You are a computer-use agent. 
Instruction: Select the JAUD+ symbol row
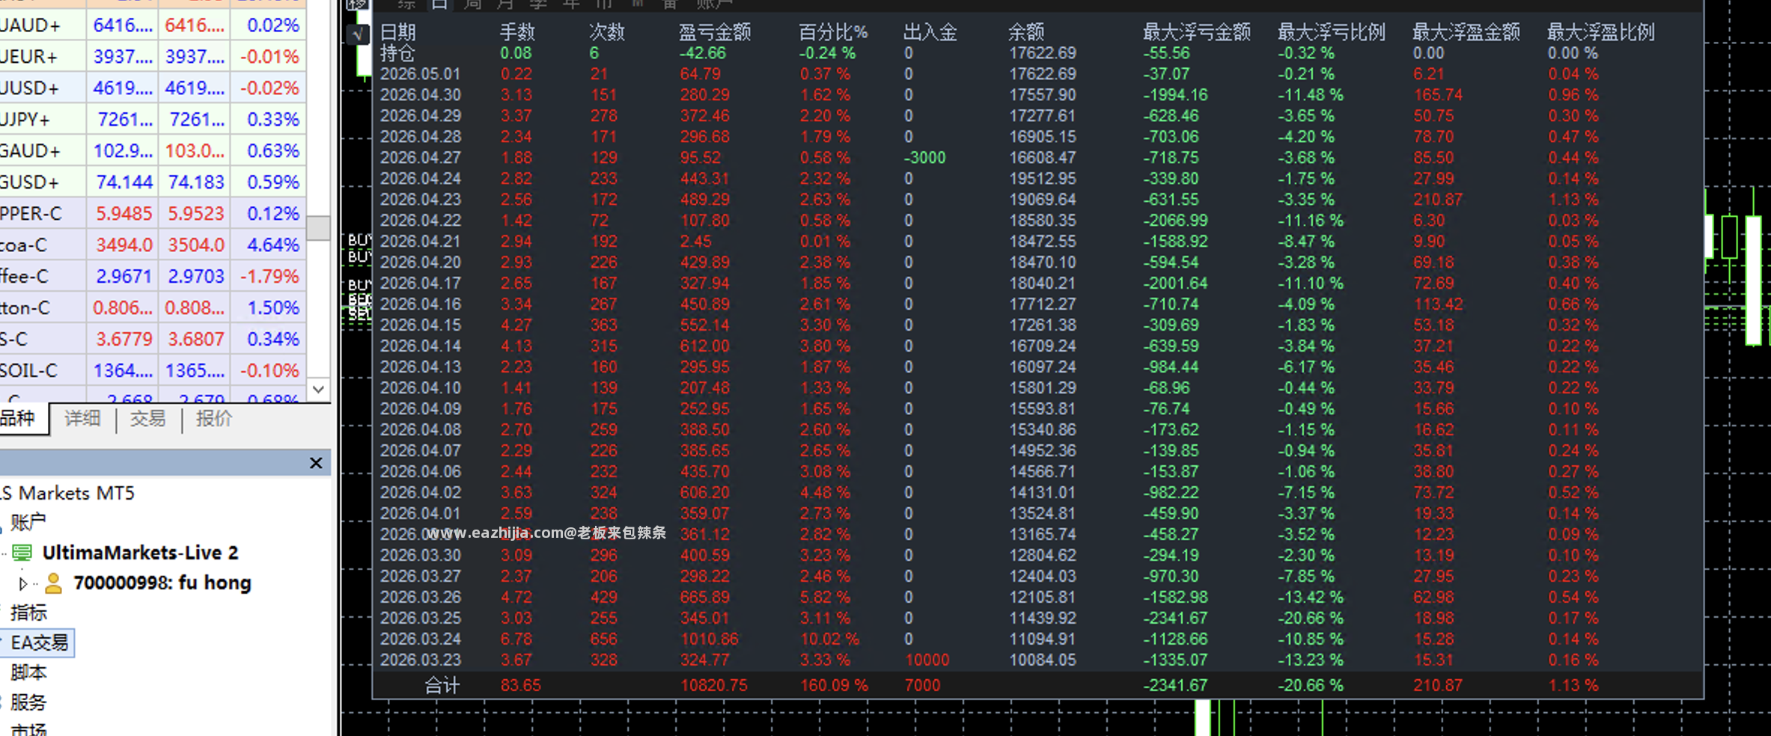coord(153,25)
